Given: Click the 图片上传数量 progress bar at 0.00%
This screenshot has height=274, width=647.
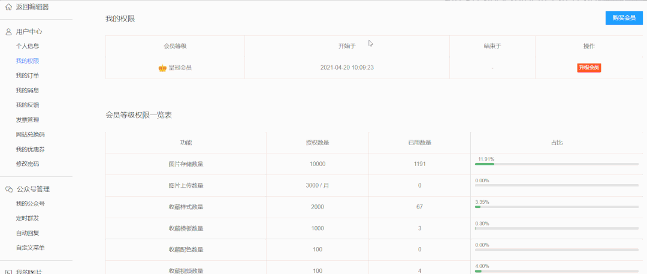Looking at the screenshot, I should (x=557, y=185).
